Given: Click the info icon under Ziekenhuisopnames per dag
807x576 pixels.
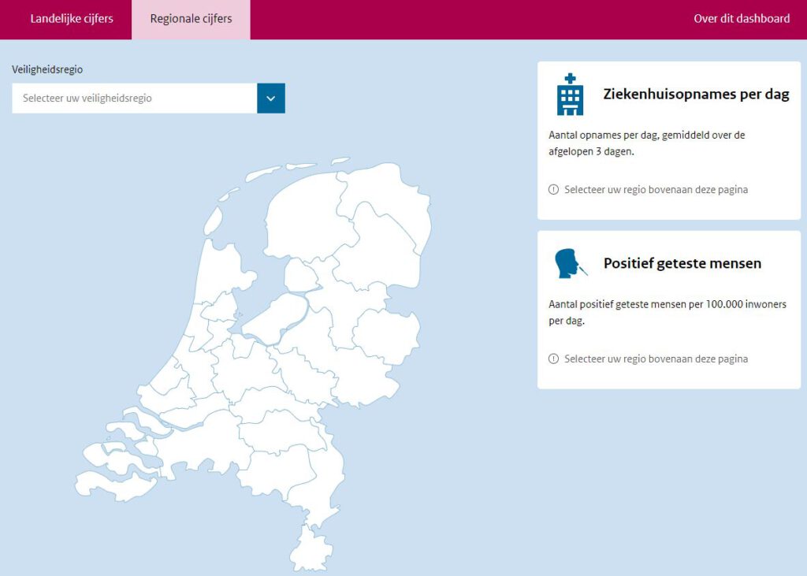Looking at the screenshot, I should tap(553, 189).
